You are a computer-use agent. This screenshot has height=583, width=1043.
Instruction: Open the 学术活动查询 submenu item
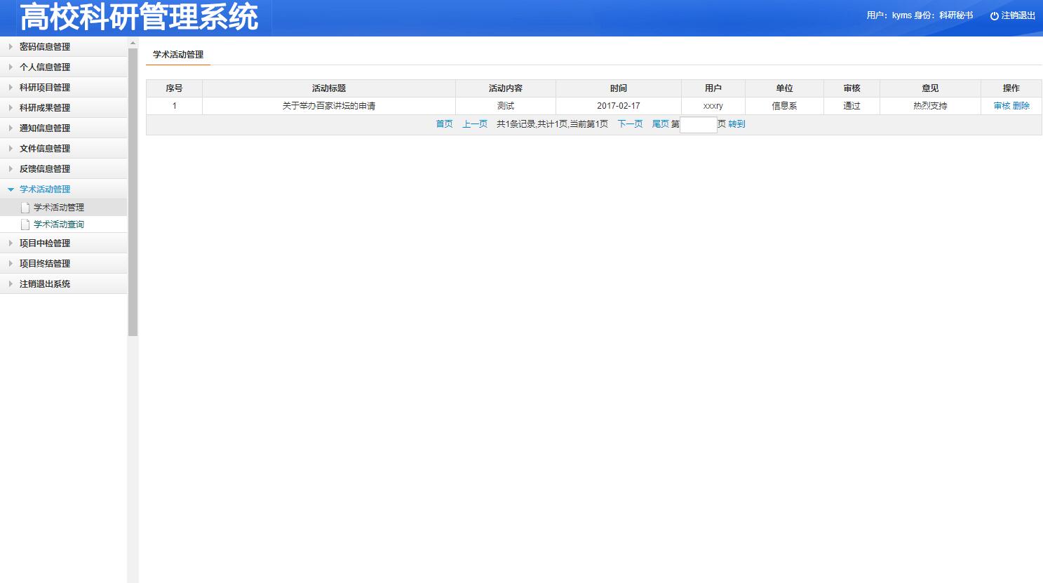(58, 224)
